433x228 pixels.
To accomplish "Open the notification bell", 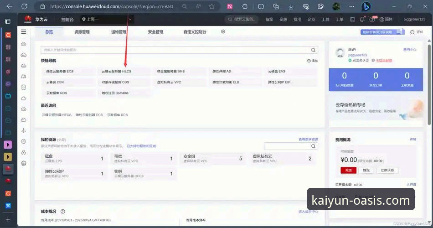I will point(362,19).
